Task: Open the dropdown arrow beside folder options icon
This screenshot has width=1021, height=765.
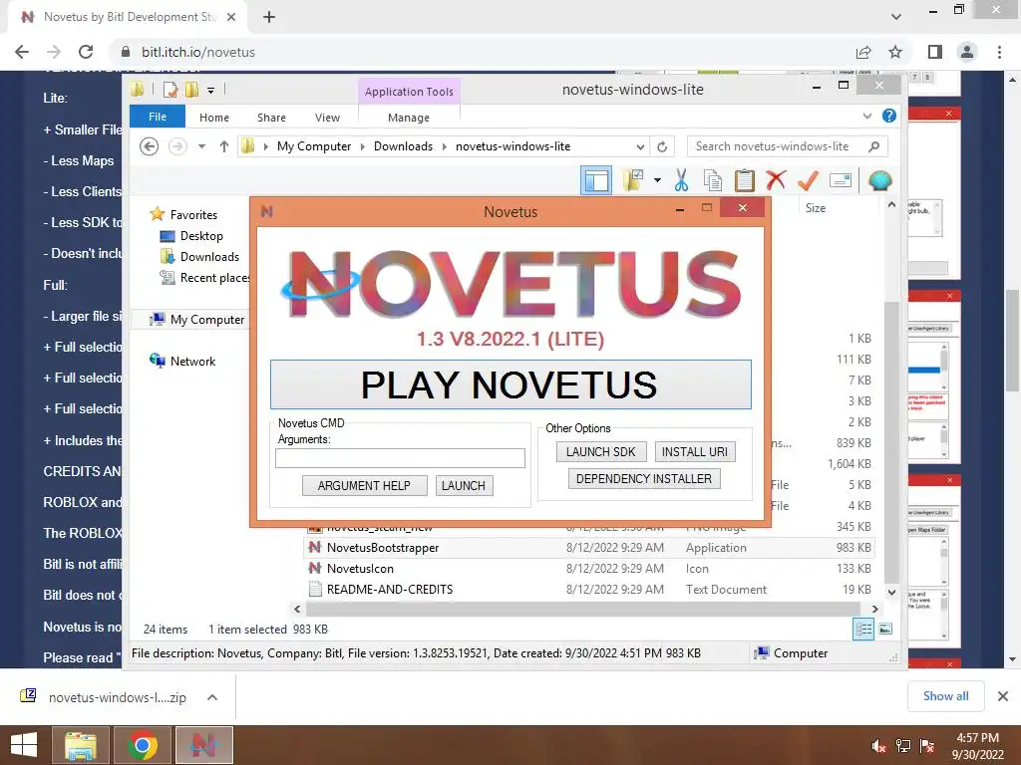Action: (x=657, y=180)
